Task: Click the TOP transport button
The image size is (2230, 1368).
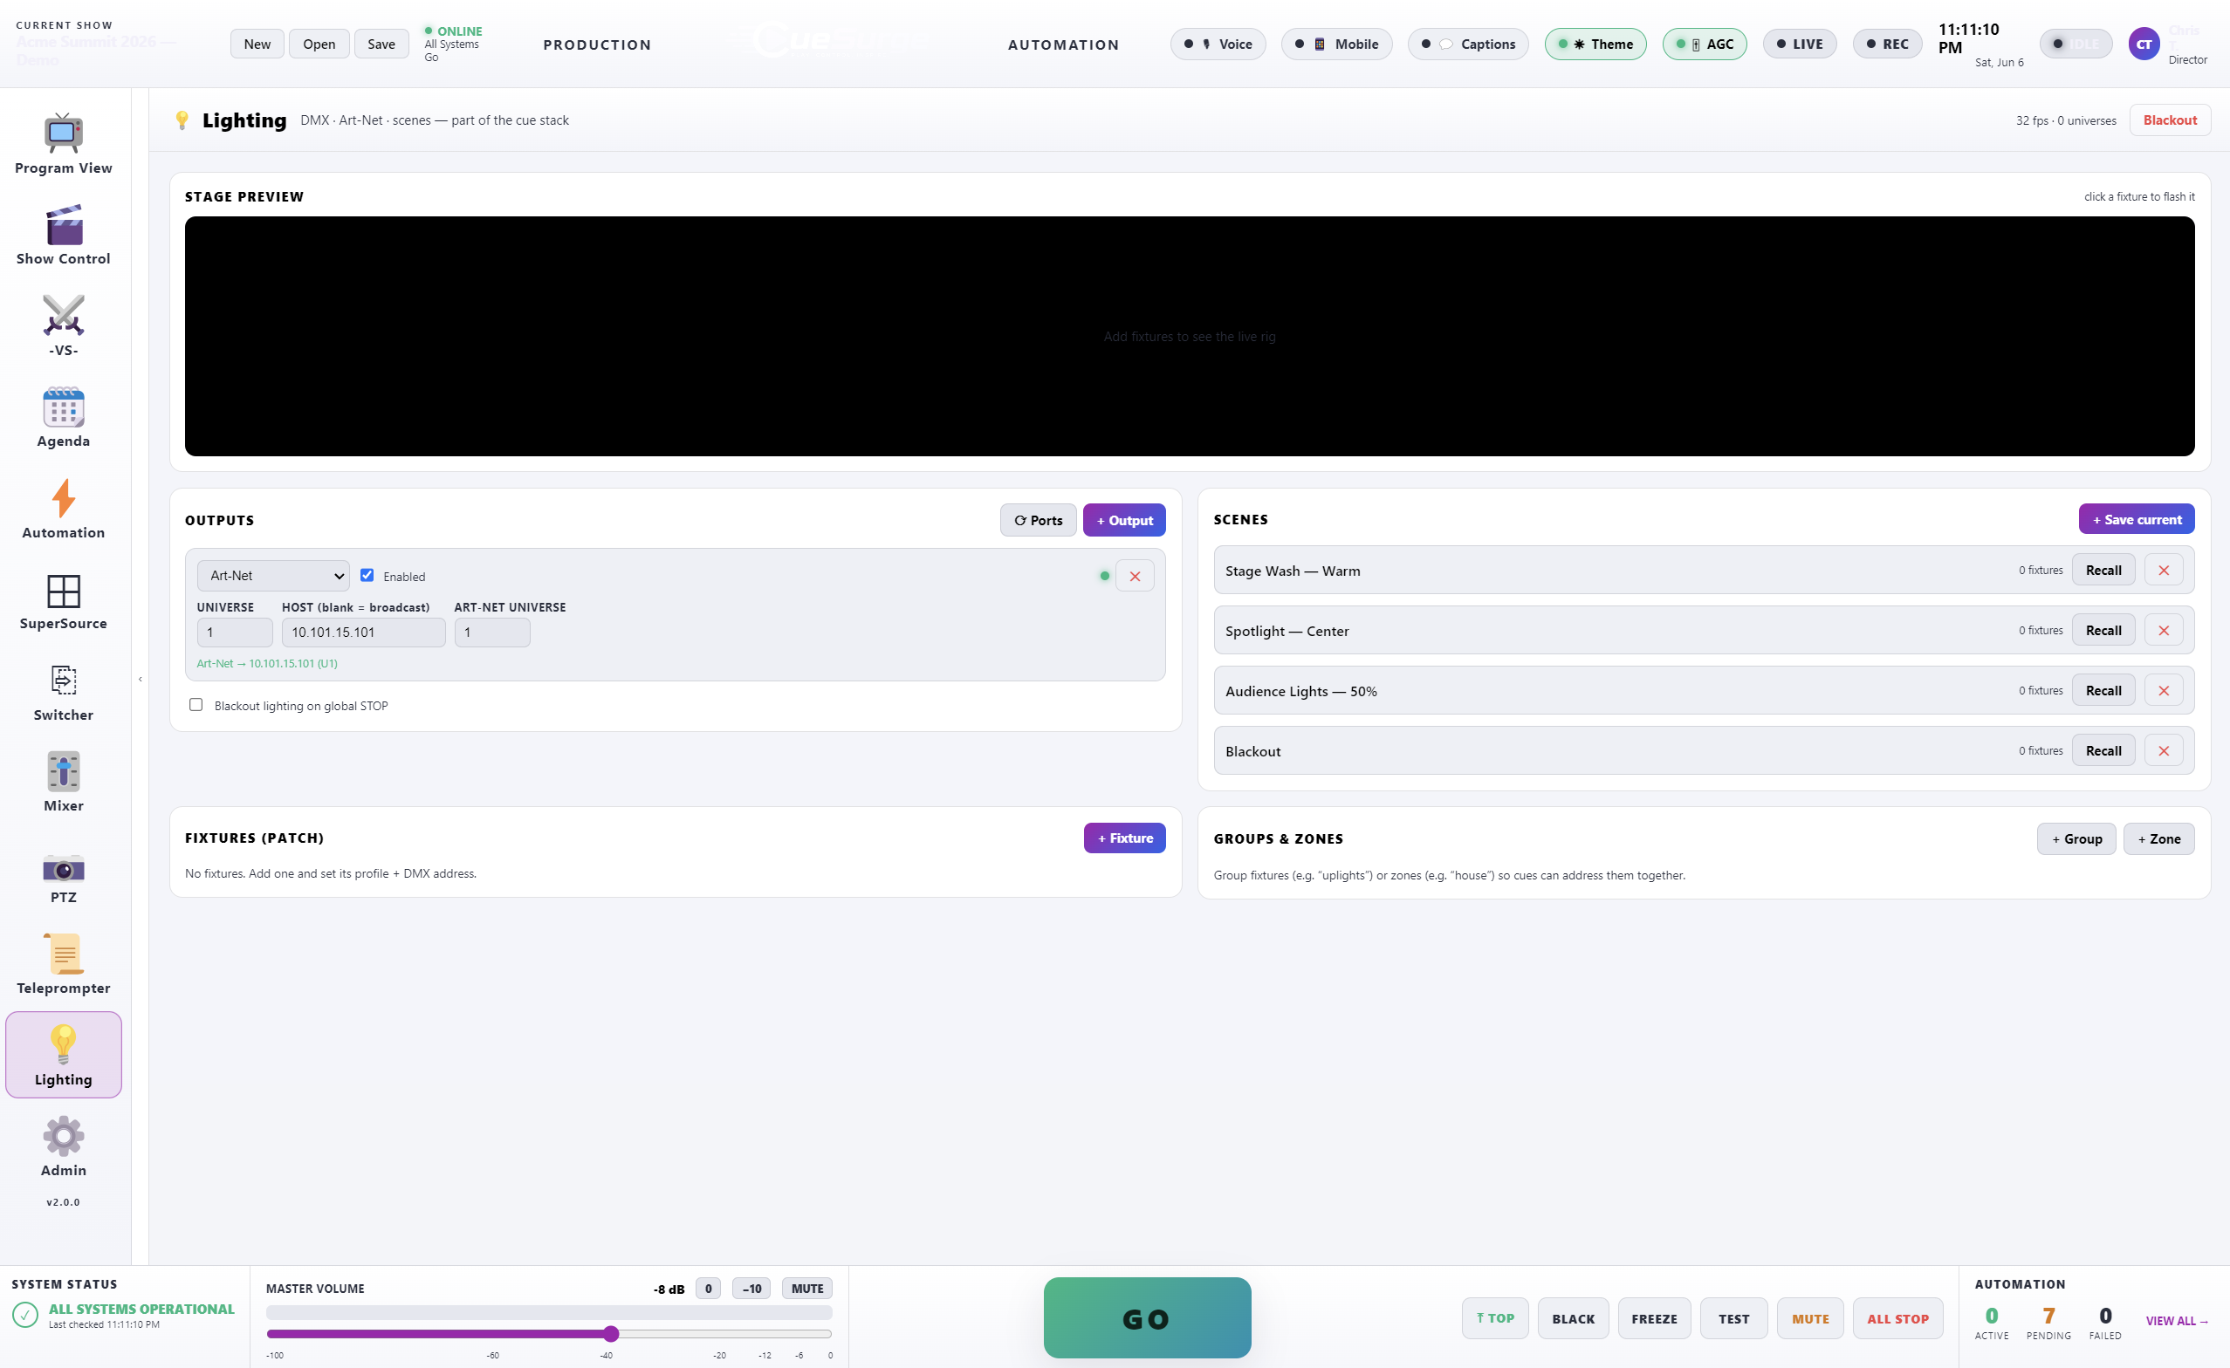Action: [1495, 1318]
